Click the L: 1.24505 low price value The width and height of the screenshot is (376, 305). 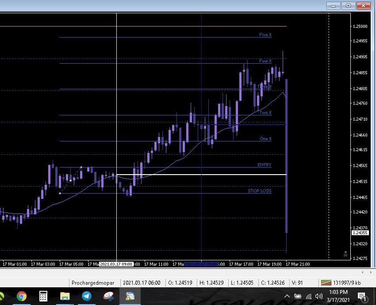(242, 283)
